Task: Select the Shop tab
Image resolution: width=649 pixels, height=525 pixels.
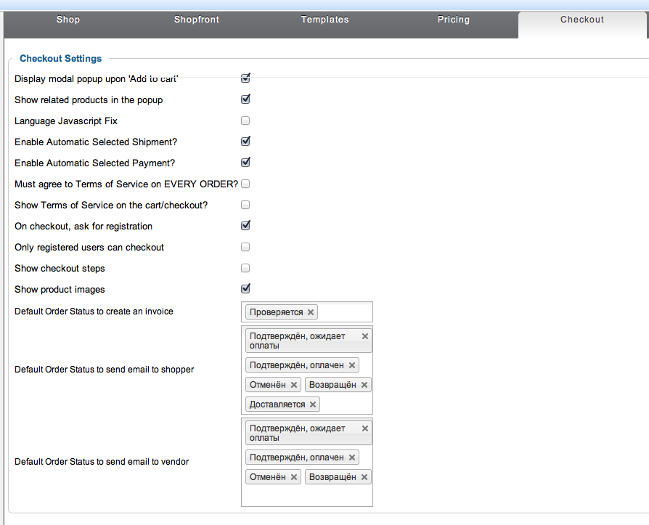Action: coord(68,20)
